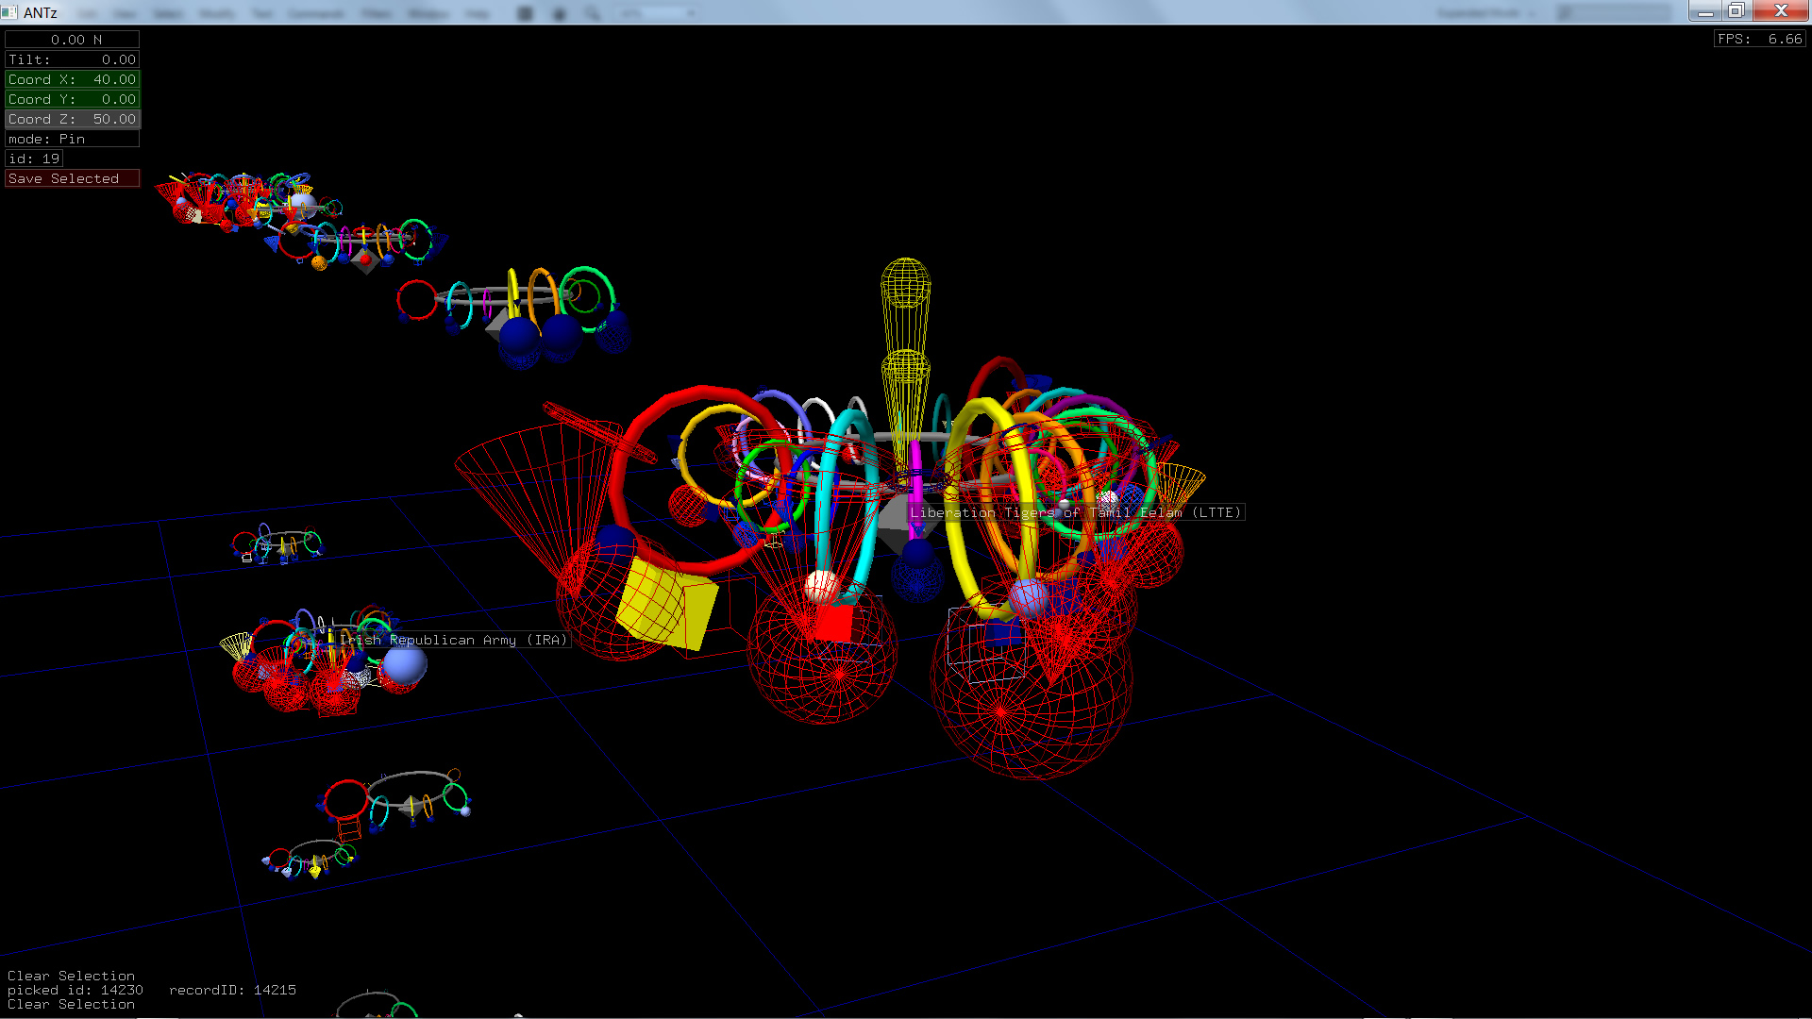Viewport: 1812px width, 1019px height.
Task: Click the compass heading 0.00 N readout
Action: 72,40
